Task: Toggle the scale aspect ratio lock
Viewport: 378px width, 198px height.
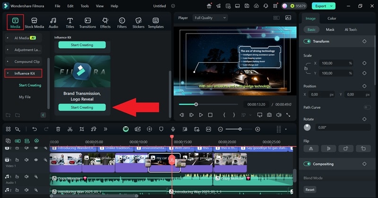Action: (306, 68)
